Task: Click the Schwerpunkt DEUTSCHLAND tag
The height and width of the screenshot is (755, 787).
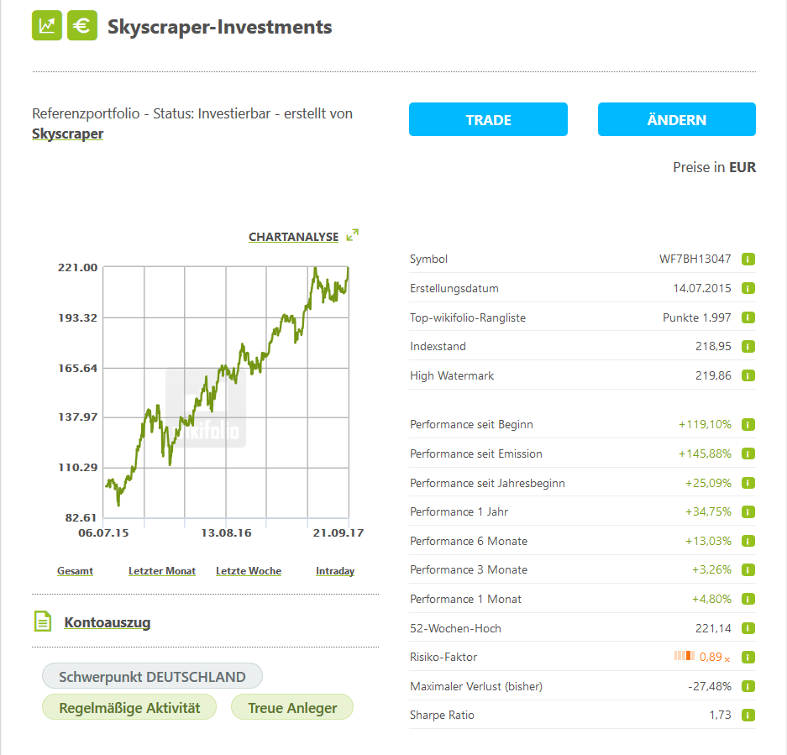Action: click(152, 677)
